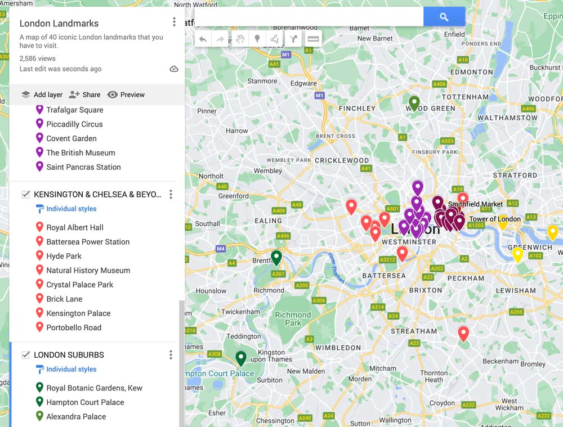The image size is (563, 427).
Task: Toggle Kensington & Chelsea layer checkbox
Action: (x=26, y=194)
